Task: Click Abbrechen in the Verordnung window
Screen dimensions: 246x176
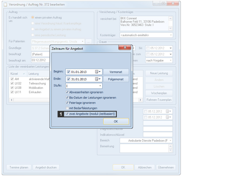Action: coord(145,167)
